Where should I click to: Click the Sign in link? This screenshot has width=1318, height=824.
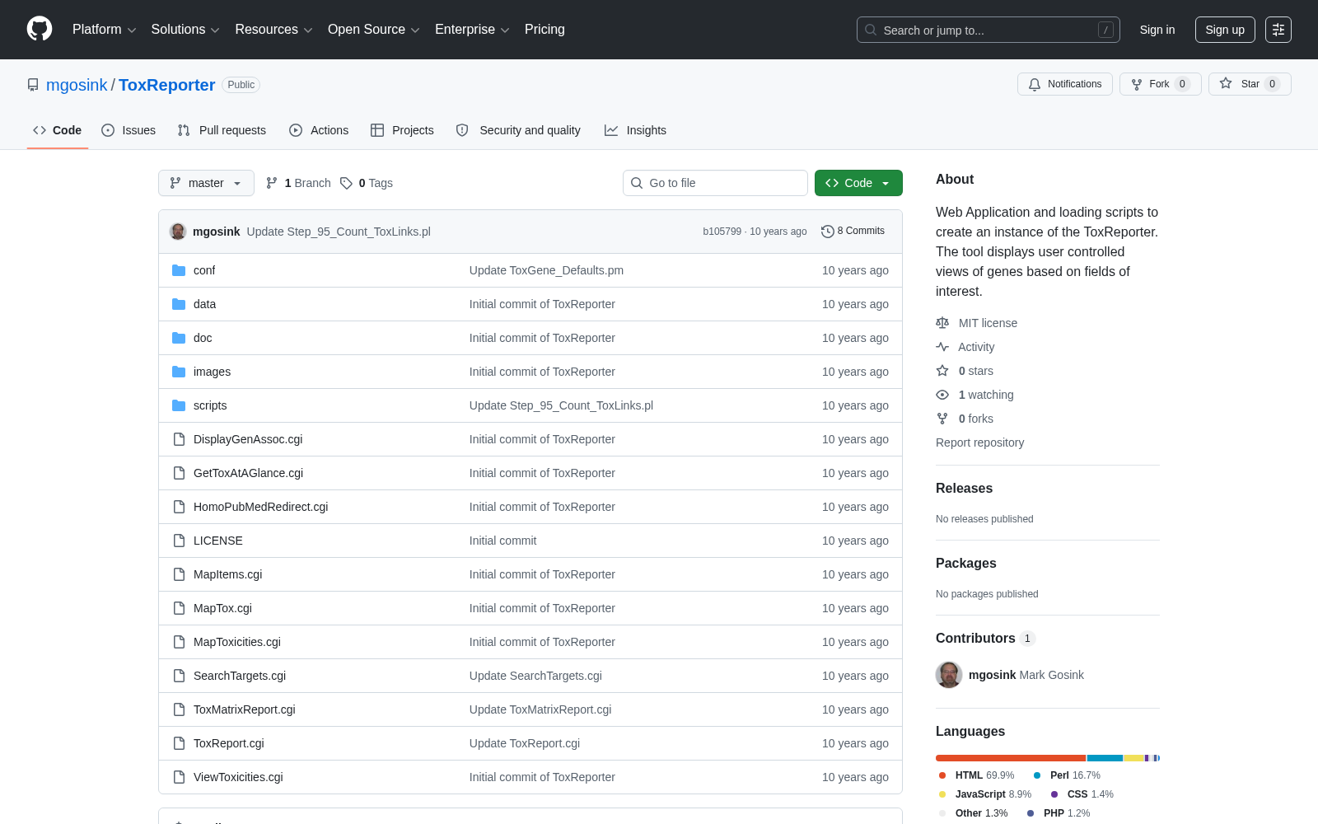pyautogui.click(x=1157, y=30)
